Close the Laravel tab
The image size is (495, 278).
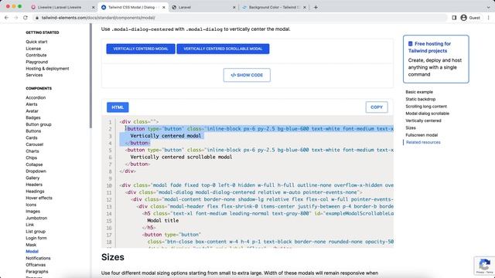pos(234,7)
